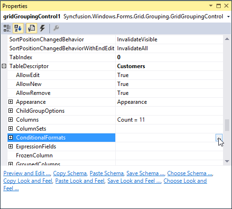Select the Appearance property label
Viewport: 232px width, 209px height.
tap(31, 102)
